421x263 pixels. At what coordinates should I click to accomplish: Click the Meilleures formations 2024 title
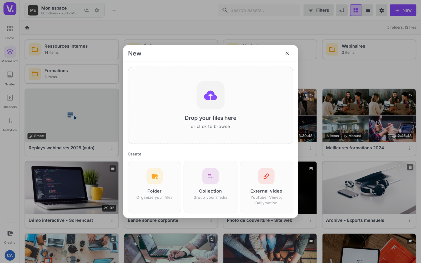(x=355, y=148)
